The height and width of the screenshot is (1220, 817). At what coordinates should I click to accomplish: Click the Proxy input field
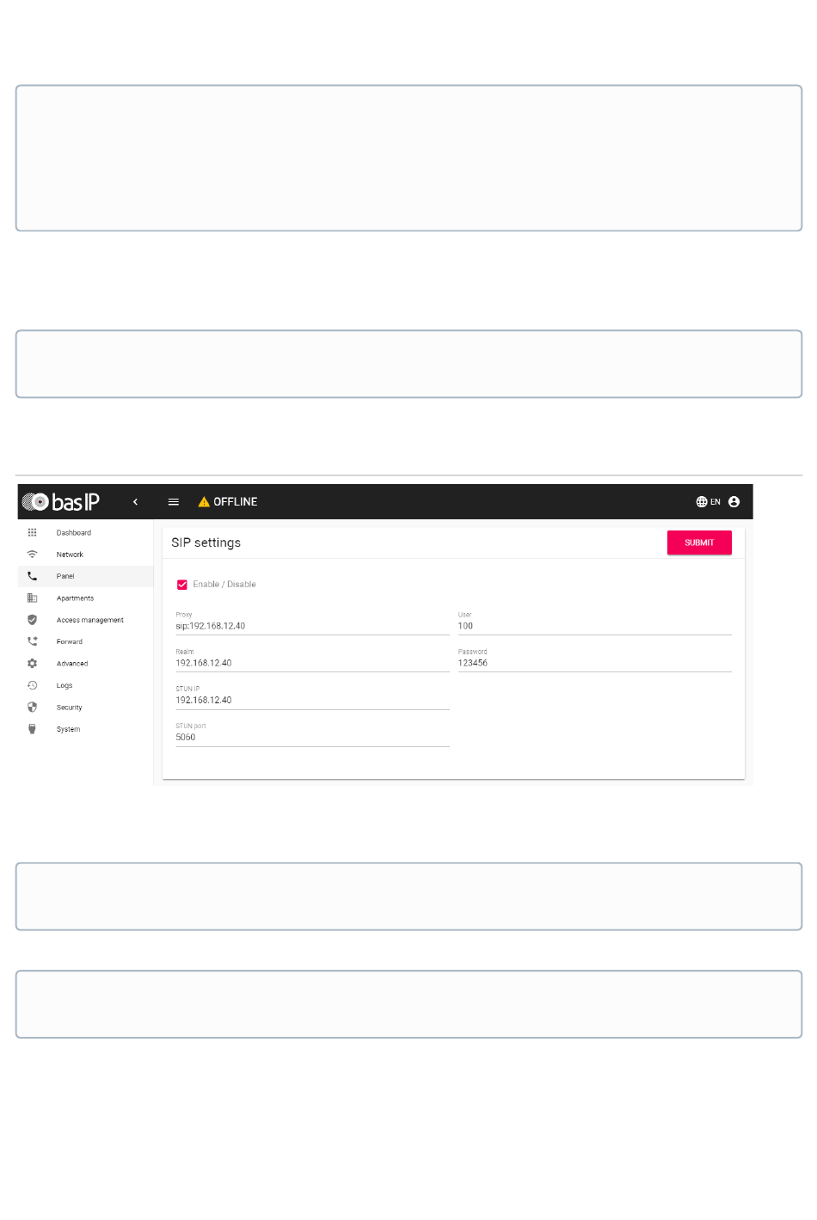point(312,623)
